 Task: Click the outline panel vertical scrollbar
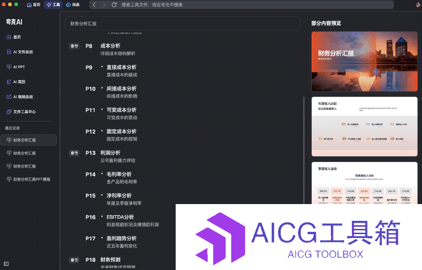coord(304,150)
